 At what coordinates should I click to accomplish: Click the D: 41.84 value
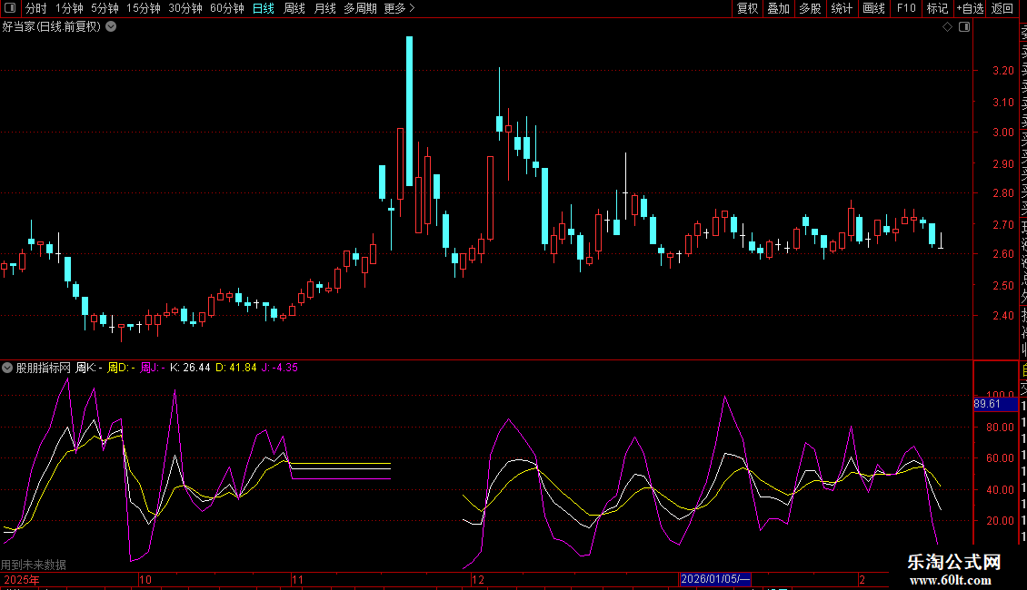[235, 368]
